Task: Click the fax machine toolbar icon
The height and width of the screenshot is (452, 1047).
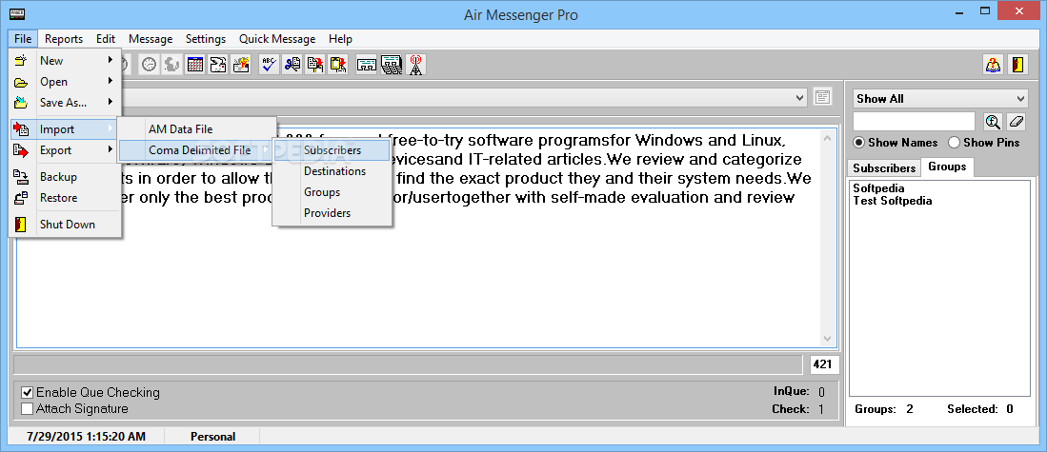Action: click(217, 65)
